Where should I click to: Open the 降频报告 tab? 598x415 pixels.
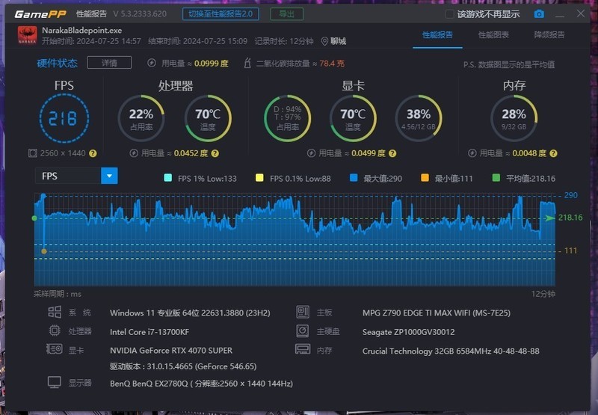(549, 34)
